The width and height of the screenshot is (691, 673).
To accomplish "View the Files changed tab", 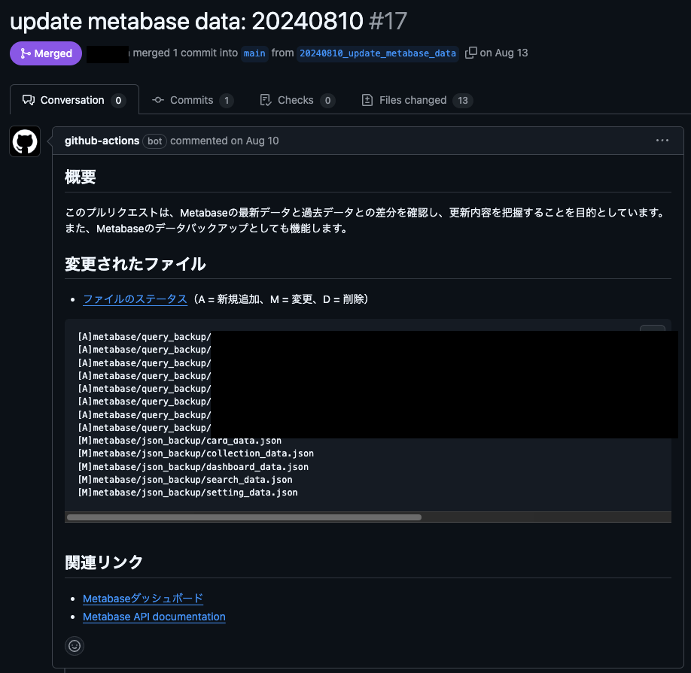I will 417,100.
